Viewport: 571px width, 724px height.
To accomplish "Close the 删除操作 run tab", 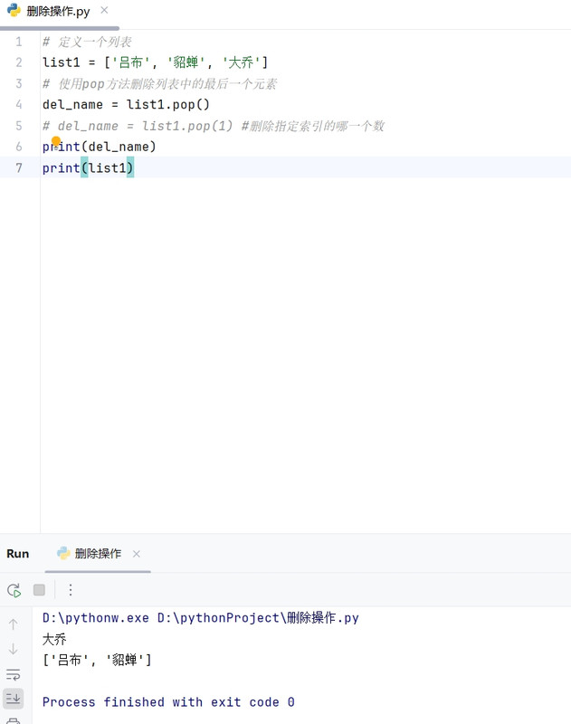I will pos(136,554).
